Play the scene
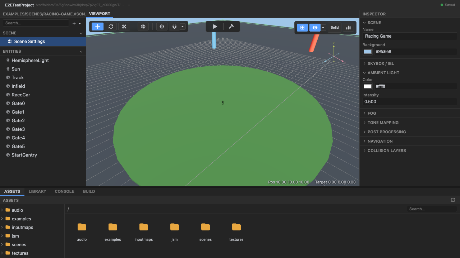Screen dimensions: 460x258 click(x=215, y=27)
